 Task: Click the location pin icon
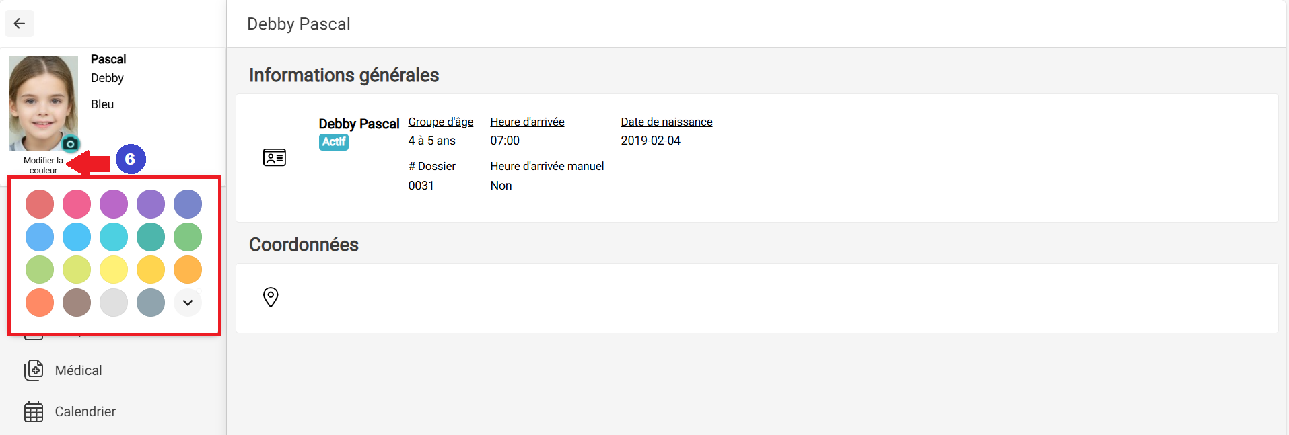[271, 296]
